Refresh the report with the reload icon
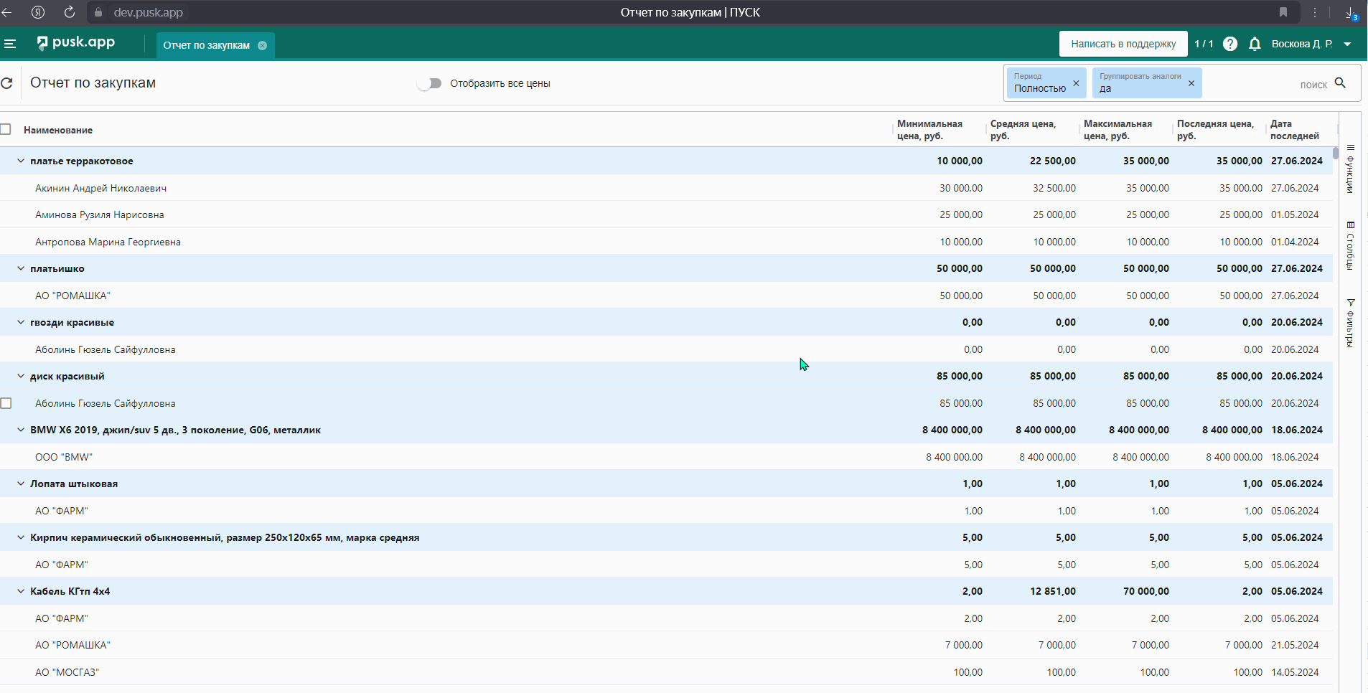The height and width of the screenshot is (693, 1368). pos(7,83)
